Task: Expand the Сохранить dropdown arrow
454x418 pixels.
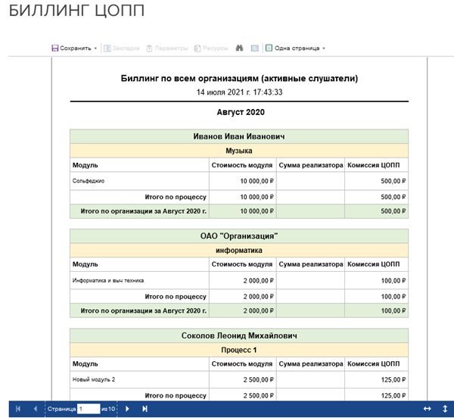Action: [95, 48]
